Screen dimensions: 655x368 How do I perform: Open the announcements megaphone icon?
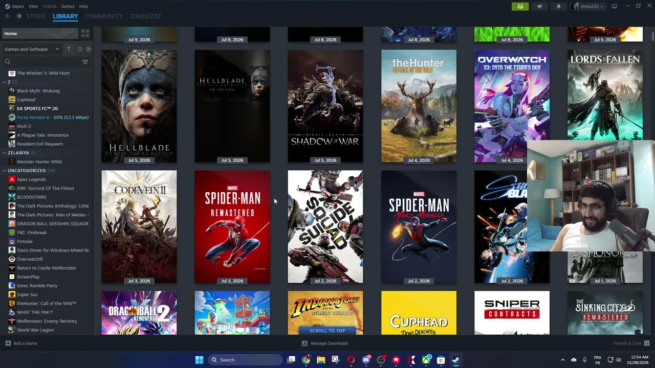(x=539, y=6)
